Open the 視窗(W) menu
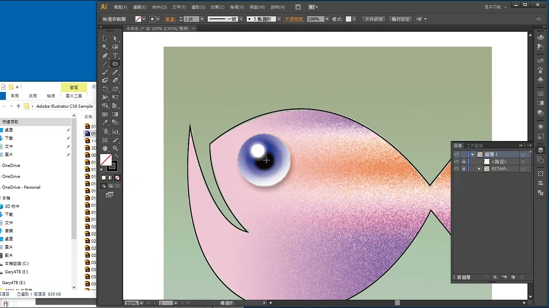 coord(257,7)
